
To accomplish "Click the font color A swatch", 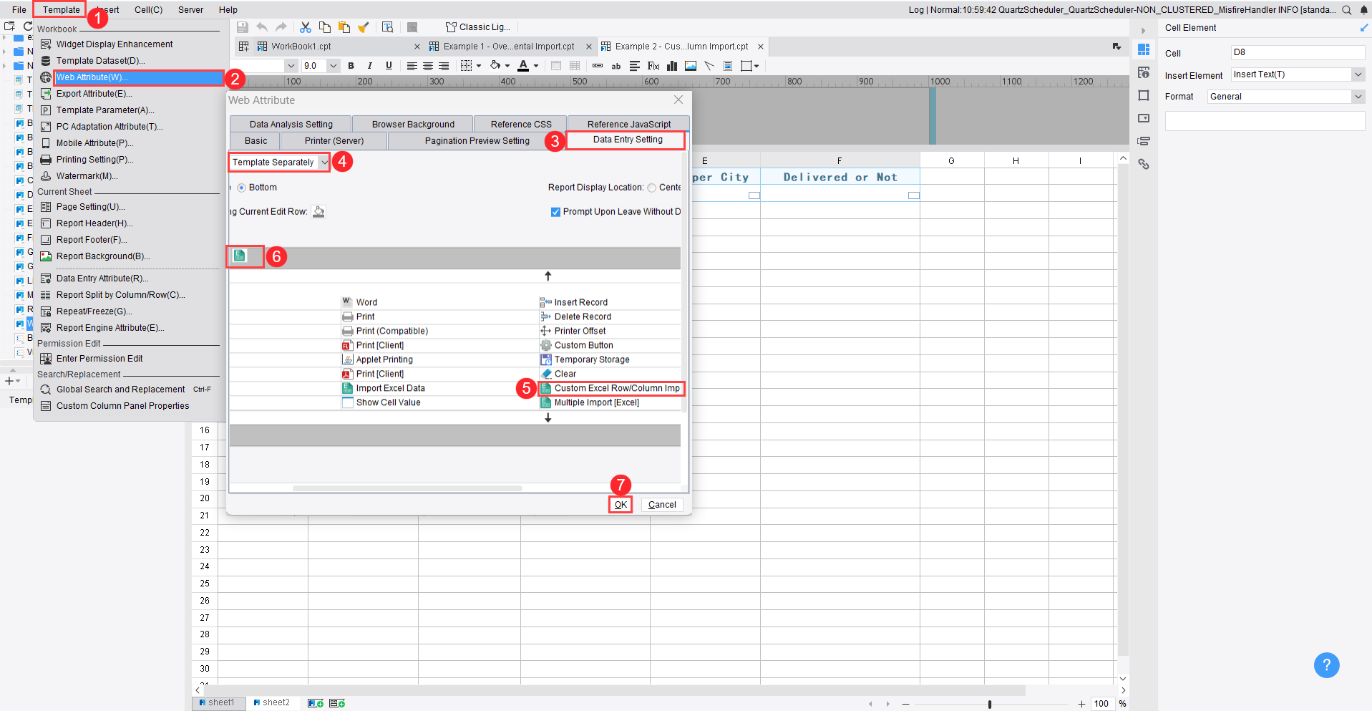I will tap(523, 66).
